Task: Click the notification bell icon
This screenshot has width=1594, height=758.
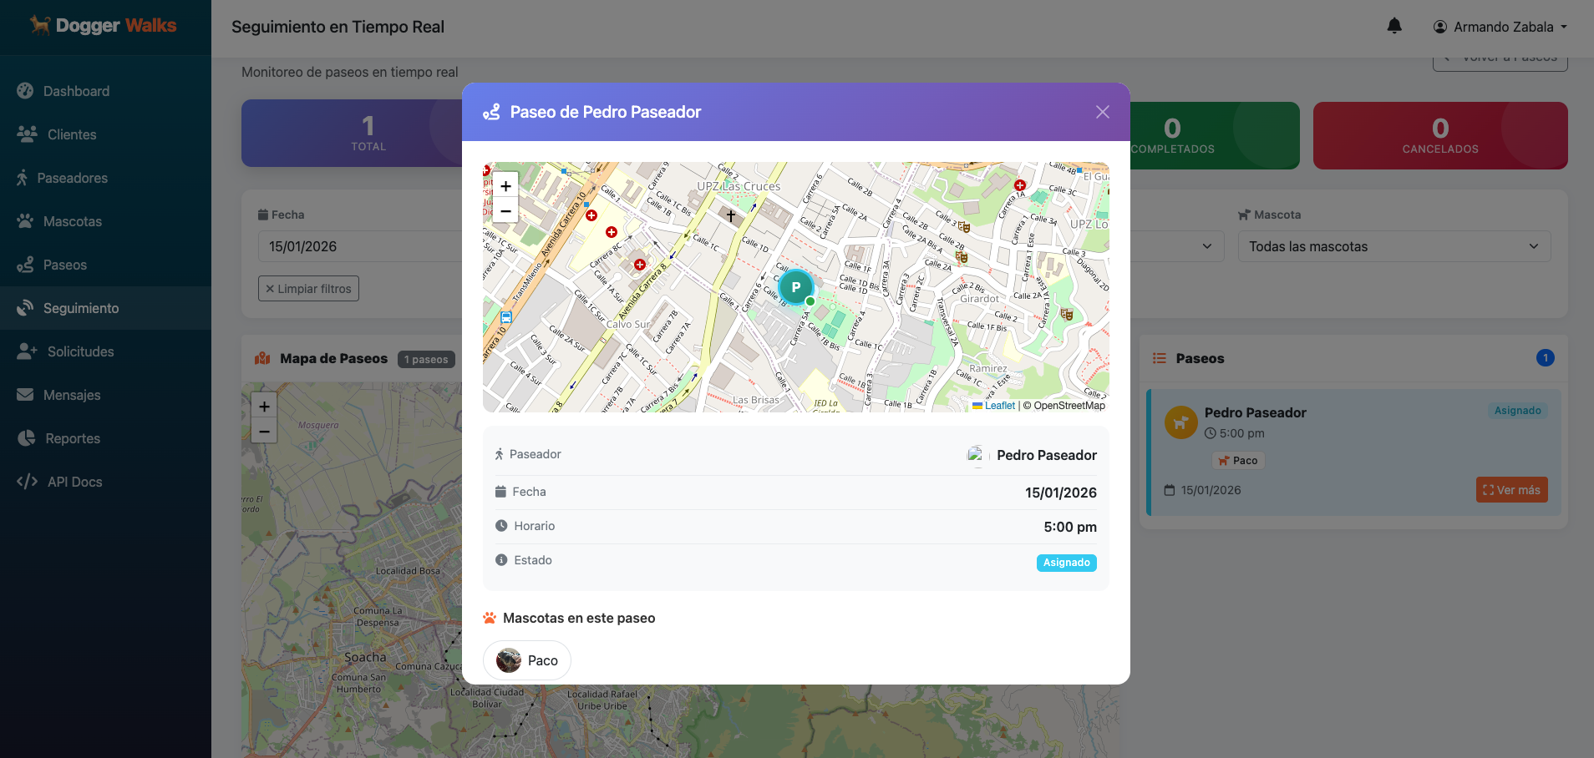Action: click(x=1394, y=26)
